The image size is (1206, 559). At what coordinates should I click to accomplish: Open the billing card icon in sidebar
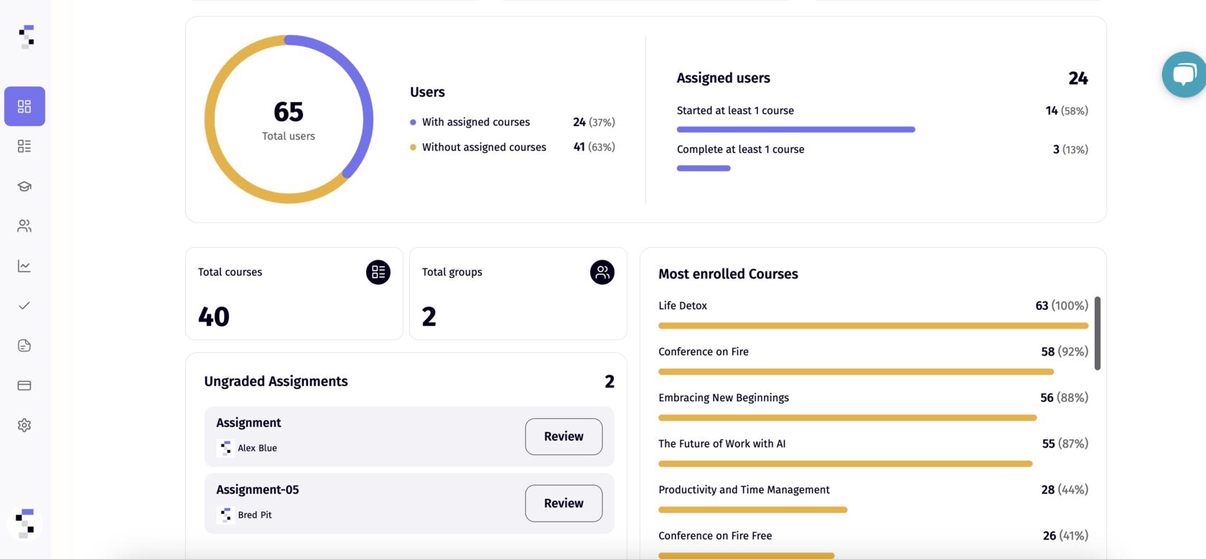pyautogui.click(x=24, y=385)
